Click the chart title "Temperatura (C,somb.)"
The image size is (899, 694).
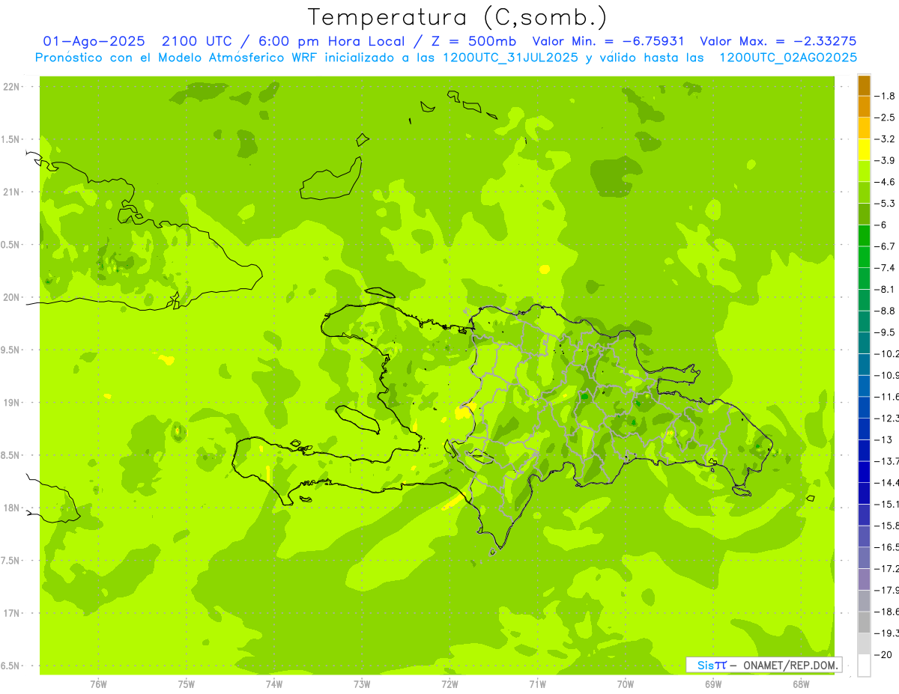tap(457, 17)
